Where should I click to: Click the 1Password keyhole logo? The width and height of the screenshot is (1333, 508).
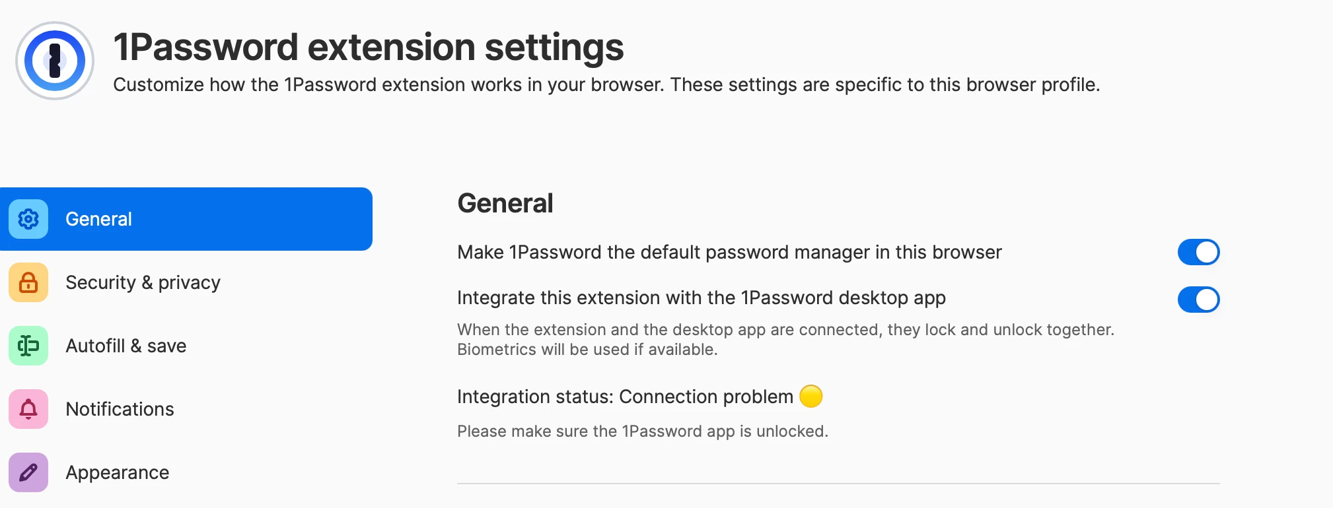tap(55, 61)
